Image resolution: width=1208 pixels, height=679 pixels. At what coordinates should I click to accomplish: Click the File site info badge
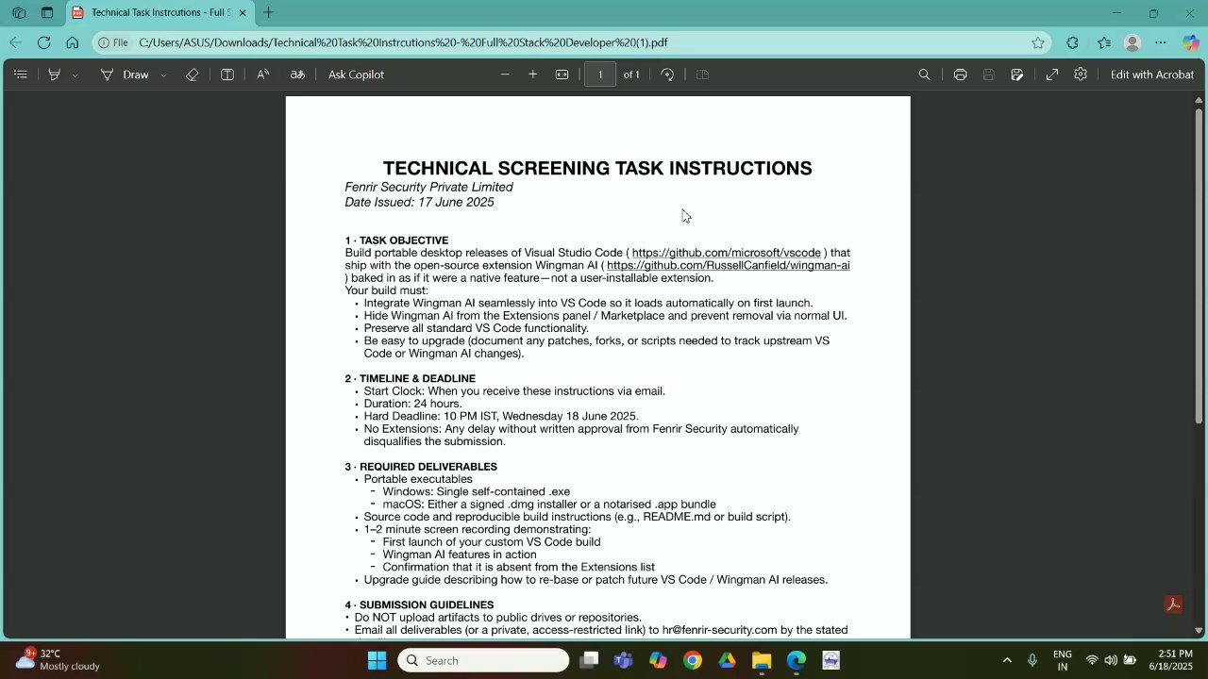coord(113,42)
